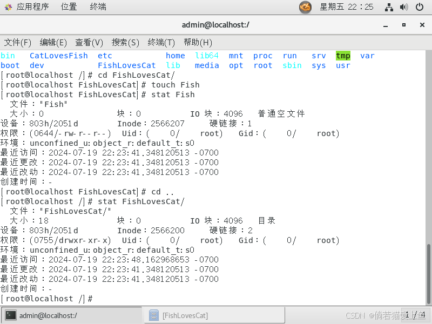The height and width of the screenshot is (324, 432).
Task: Click the power button icon in top panel
Action: (x=420, y=7)
